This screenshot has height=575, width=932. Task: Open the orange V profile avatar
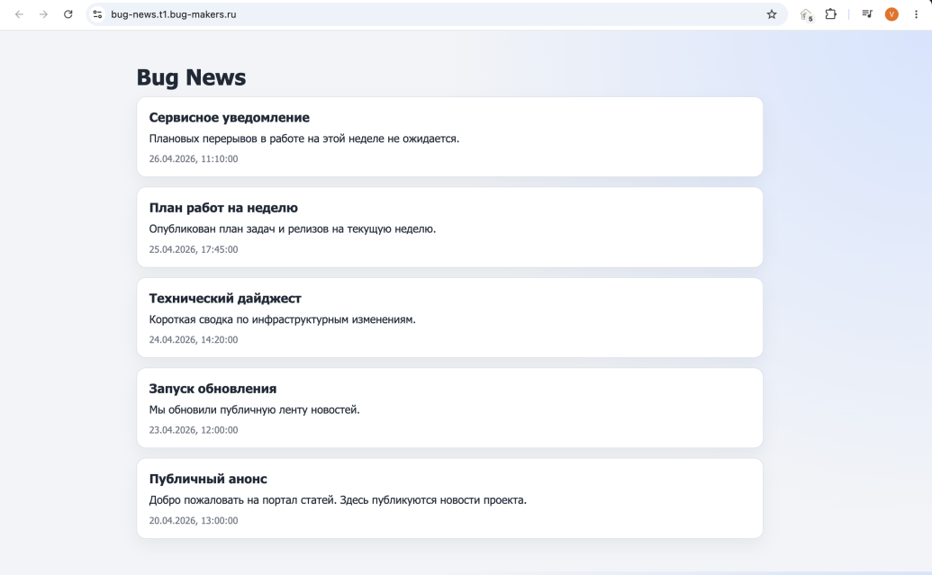tap(891, 14)
